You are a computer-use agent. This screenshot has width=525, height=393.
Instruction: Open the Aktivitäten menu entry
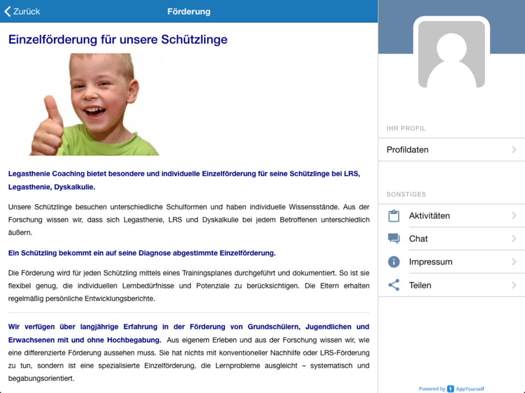pyautogui.click(x=451, y=215)
